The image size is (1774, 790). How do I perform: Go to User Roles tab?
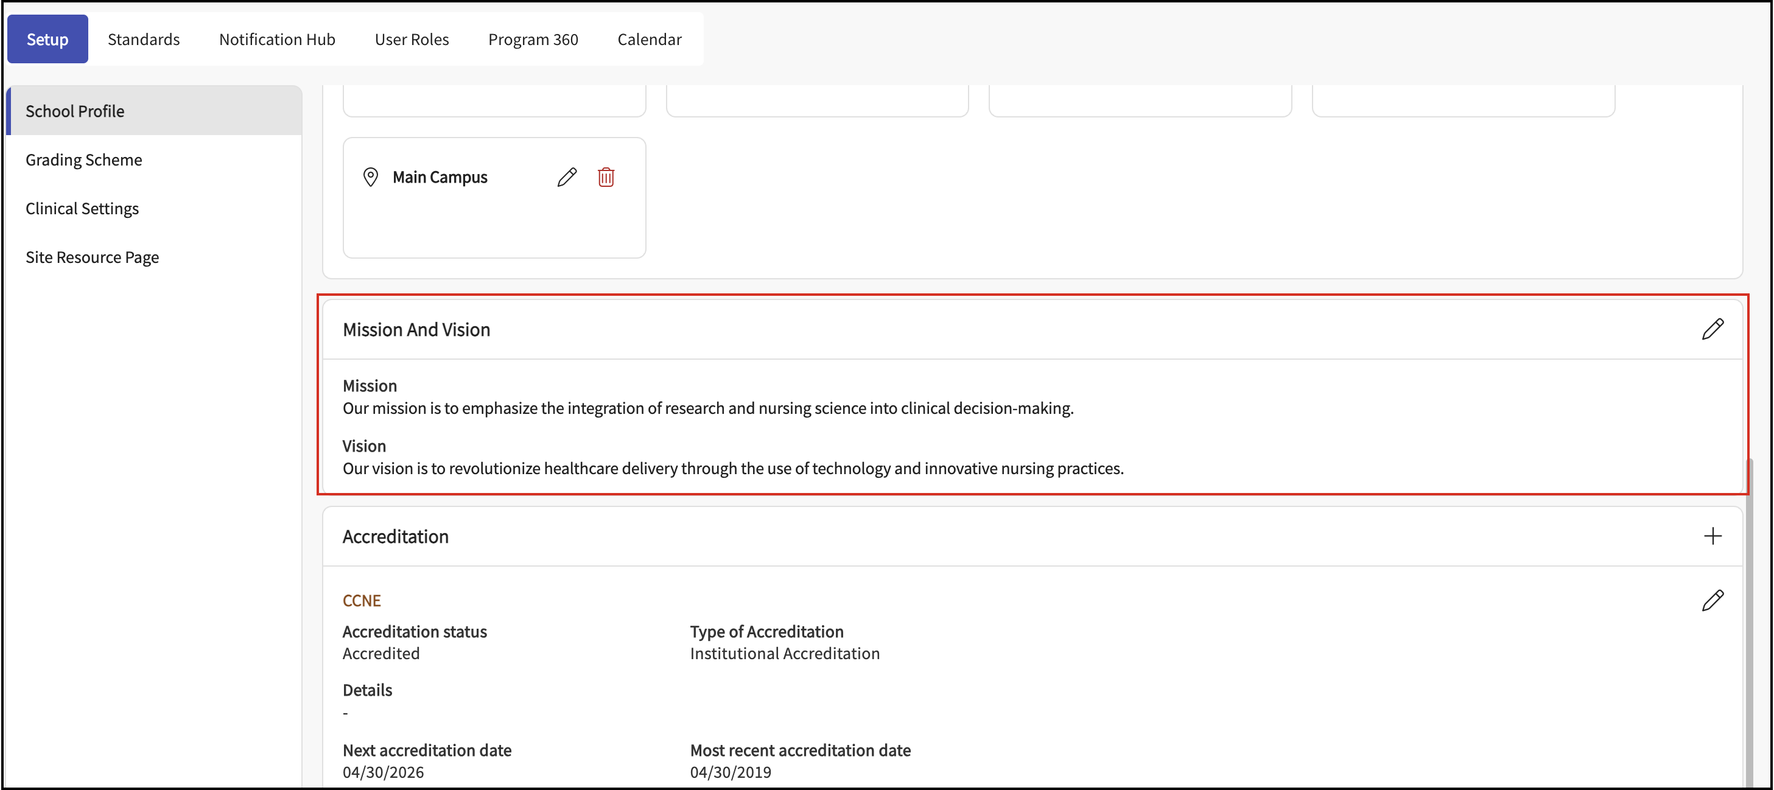tap(411, 40)
